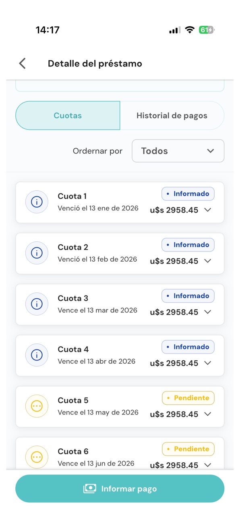Tap the Wi-Fi icon in the status bar
The height and width of the screenshot is (520, 240).
coord(190,30)
